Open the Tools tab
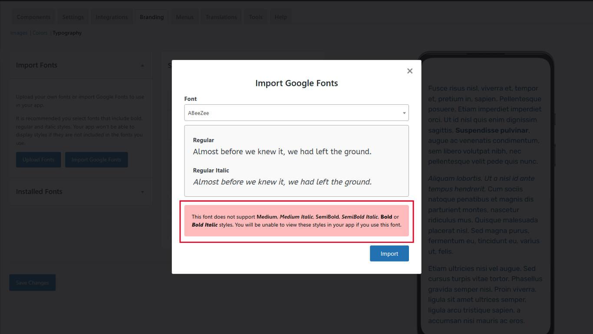The image size is (593, 334). pyautogui.click(x=256, y=17)
